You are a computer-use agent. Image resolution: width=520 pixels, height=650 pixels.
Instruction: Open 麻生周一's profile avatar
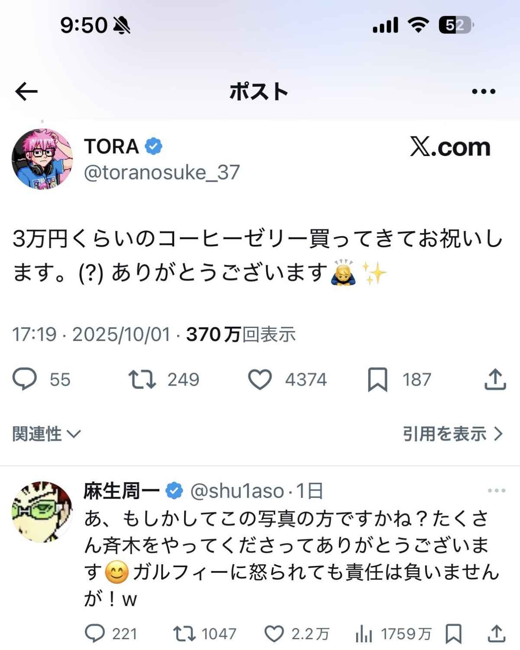42,512
